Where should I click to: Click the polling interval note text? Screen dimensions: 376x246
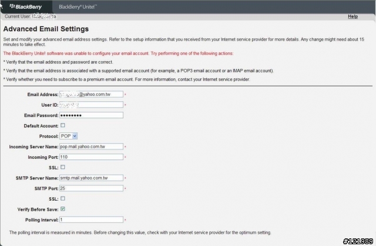(140, 232)
